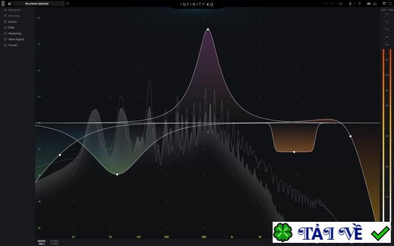This screenshot has height=246, width=394.
Task: Expand the Drums preset folder
Action: (11, 22)
